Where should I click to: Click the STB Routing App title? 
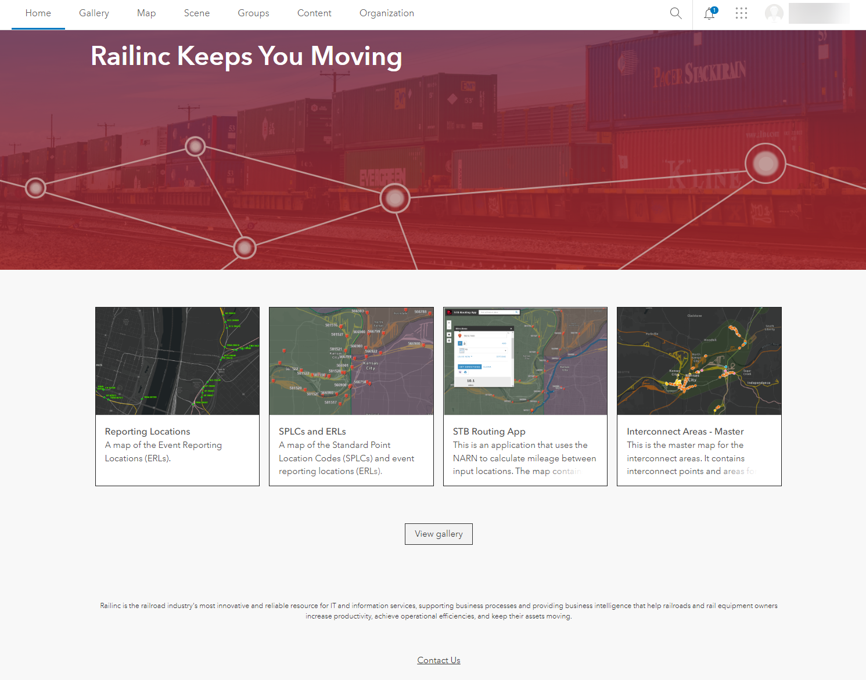pos(489,432)
